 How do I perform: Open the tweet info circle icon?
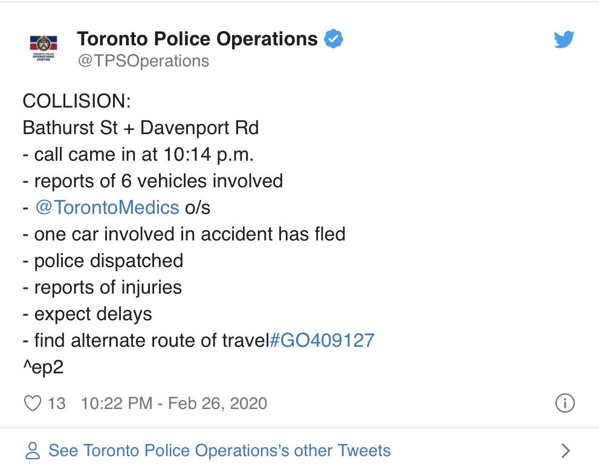pyautogui.click(x=565, y=403)
